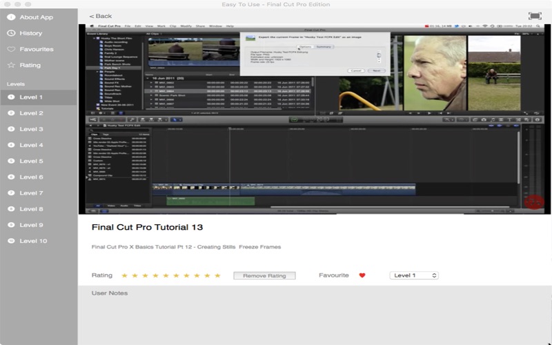The height and width of the screenshot is (345, 552).
Task: Play the Final Cut Pro tutorial video
Action: pyautogui.click(x=315, y=119)
